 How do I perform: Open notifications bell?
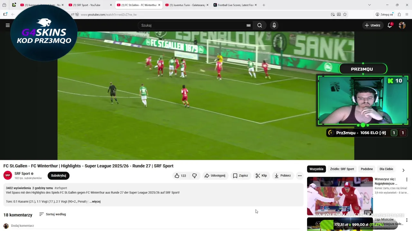tap(390, 25)
